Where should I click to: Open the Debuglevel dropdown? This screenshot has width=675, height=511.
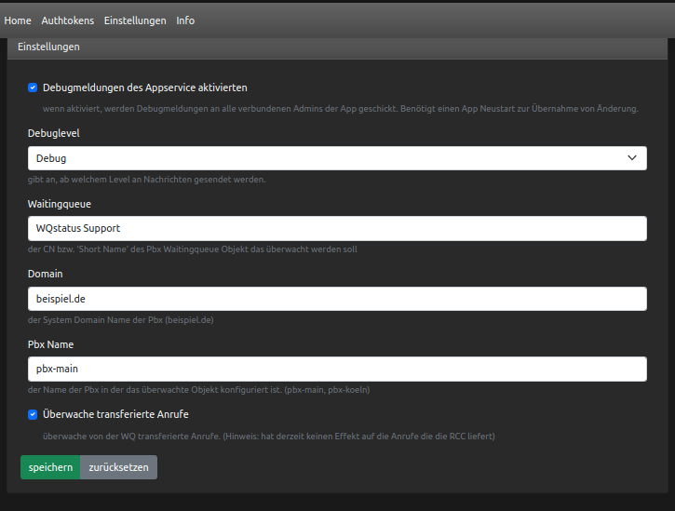click(x=337, y=158)
